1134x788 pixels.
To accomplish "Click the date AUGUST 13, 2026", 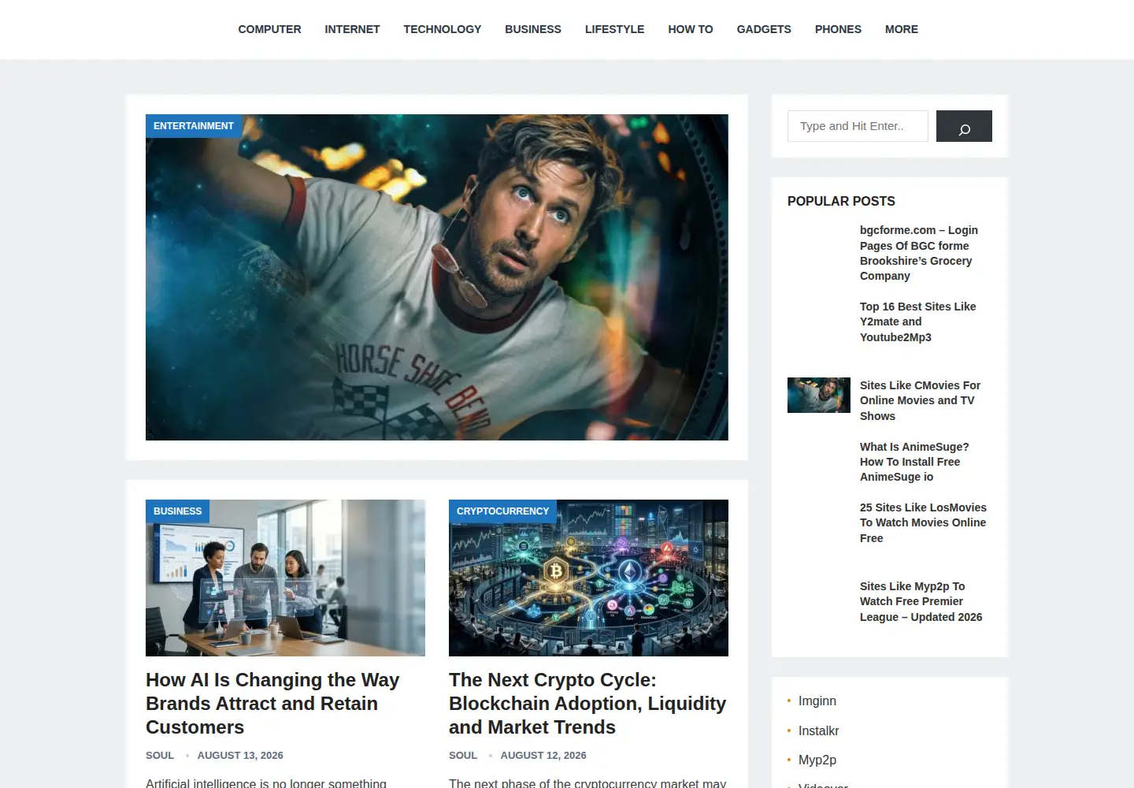I will click(x=240, y=755).
